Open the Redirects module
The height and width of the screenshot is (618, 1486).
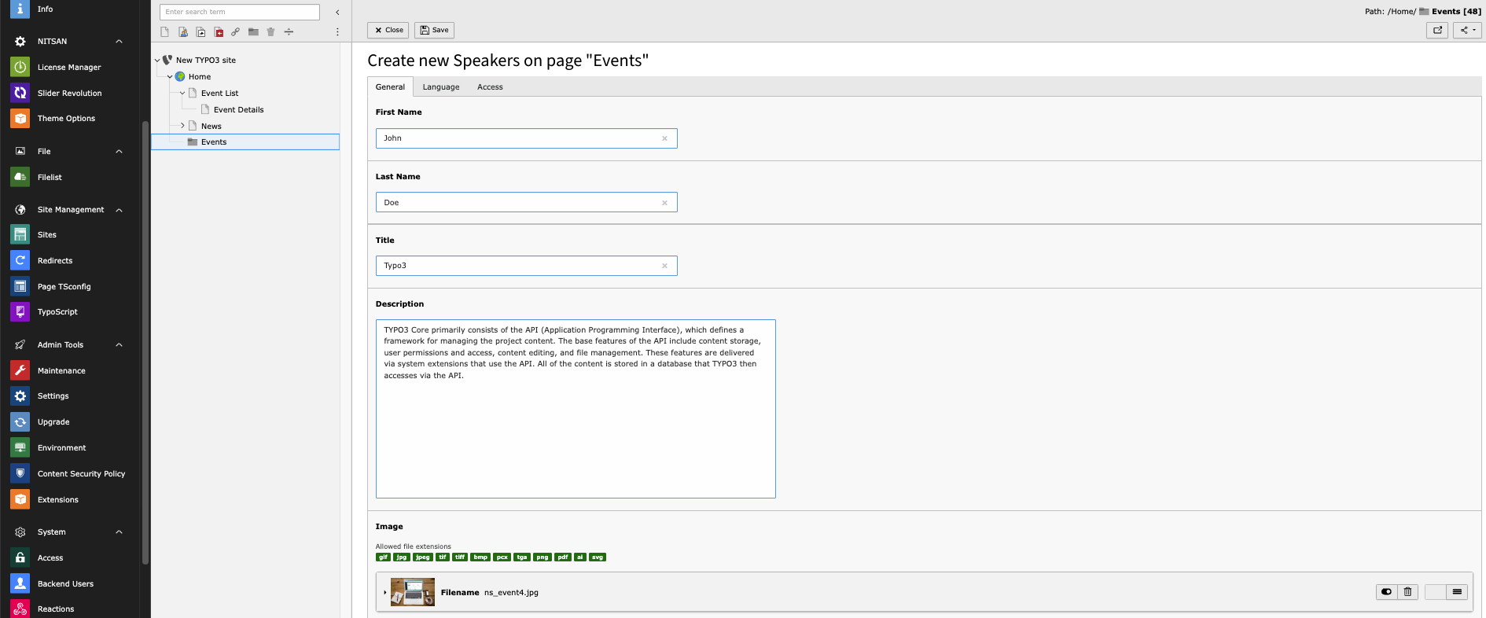pos(55,261)
